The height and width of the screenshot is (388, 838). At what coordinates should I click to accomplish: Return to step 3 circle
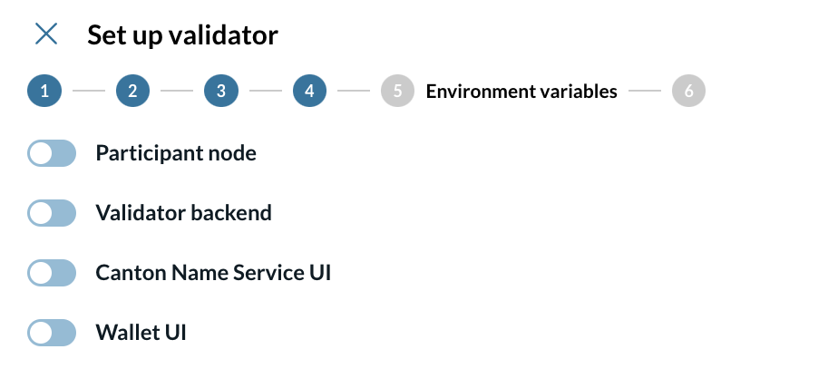(221, 92)
